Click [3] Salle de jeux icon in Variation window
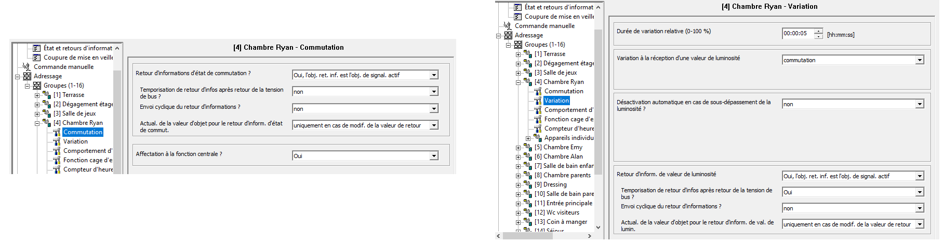Image resolution: width=944 pixels, height=242 pixels. click(x=528, y=73)
